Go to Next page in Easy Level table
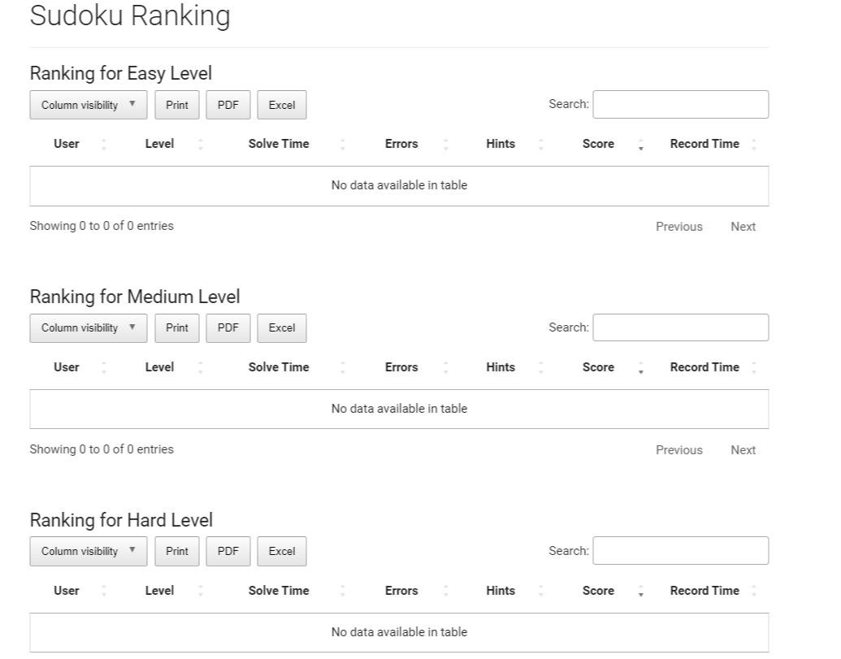 (x=743, y=227)
